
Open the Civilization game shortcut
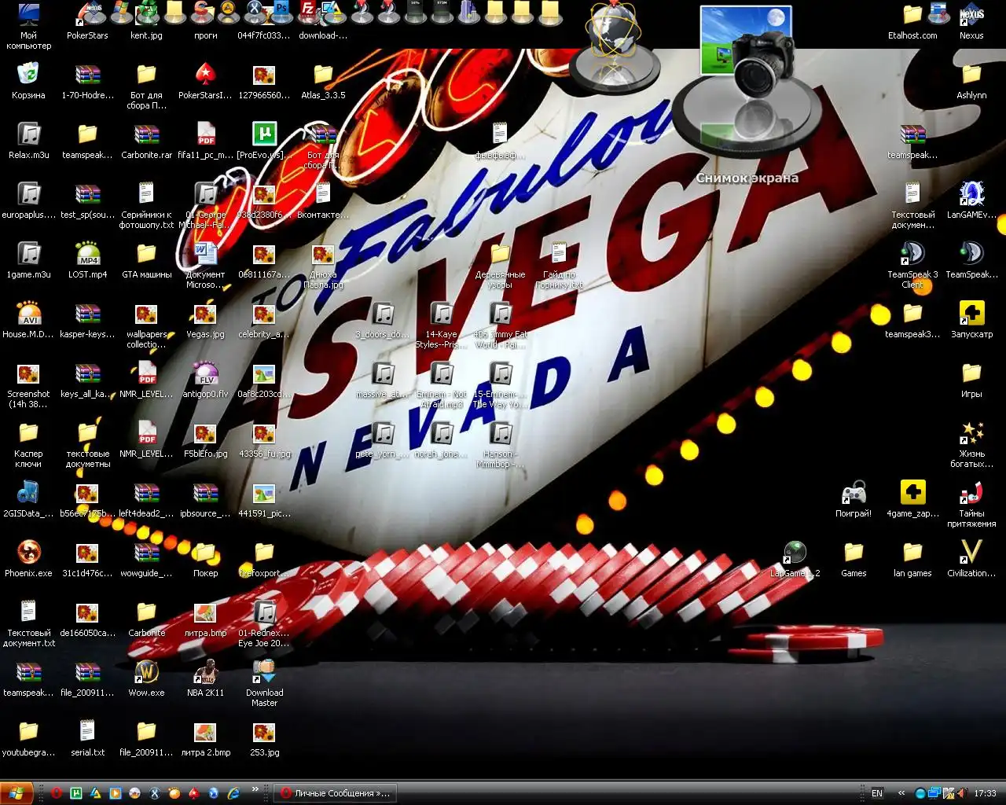click(x=971, y=553)
